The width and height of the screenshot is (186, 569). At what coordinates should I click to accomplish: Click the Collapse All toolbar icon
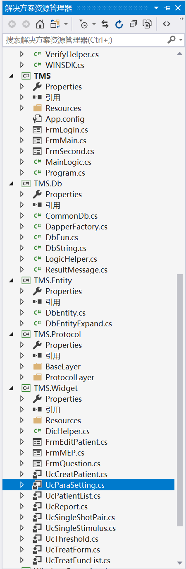point(133,24)
